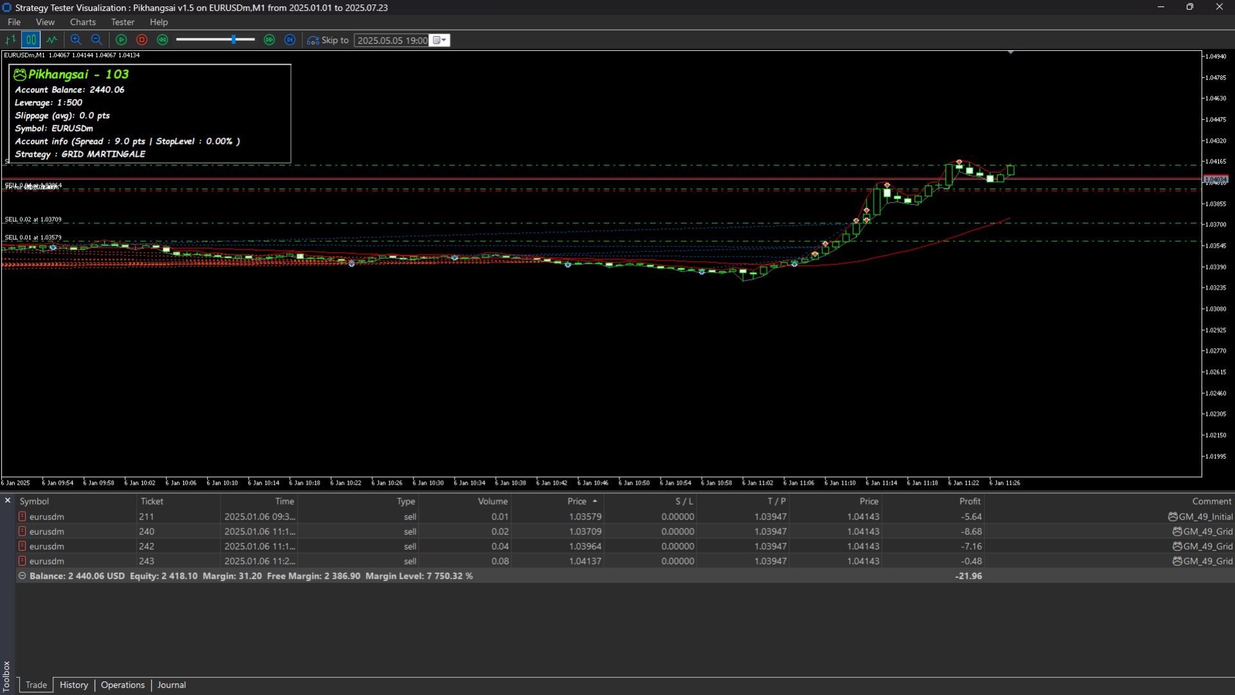Edit the skip-to date field 2025.05.05 19:00
1235x695 pixels.
coord(392,40)
